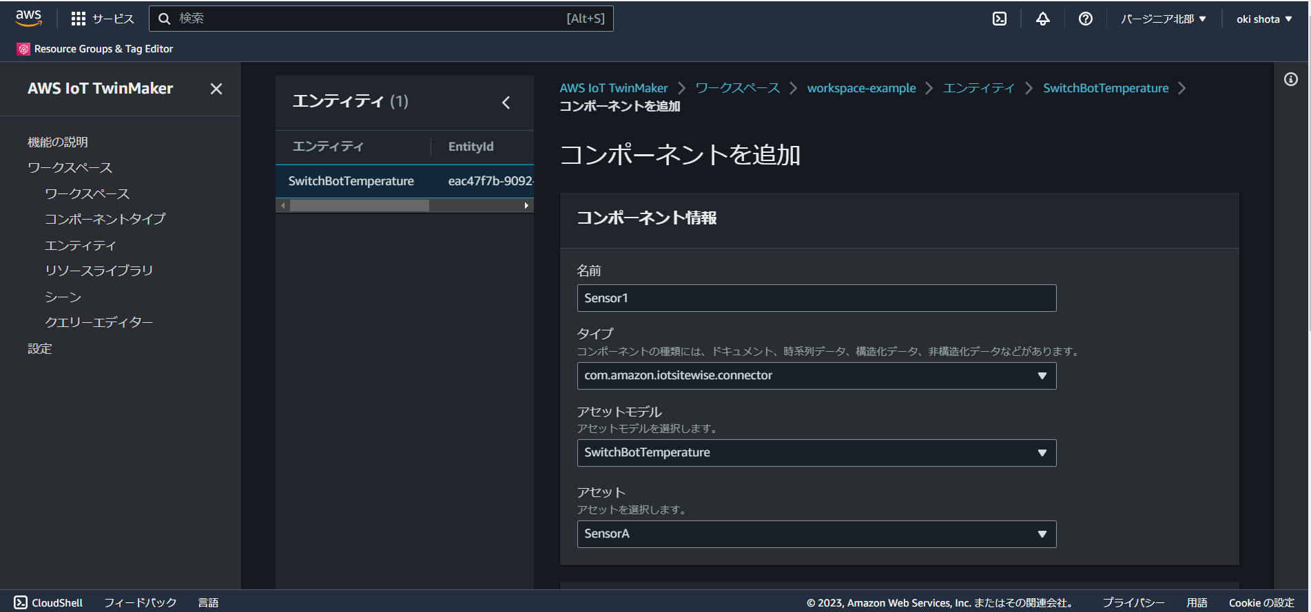1311x612 pixels.
Task: Open the oki shota account menu
Action: [1264, 19]
